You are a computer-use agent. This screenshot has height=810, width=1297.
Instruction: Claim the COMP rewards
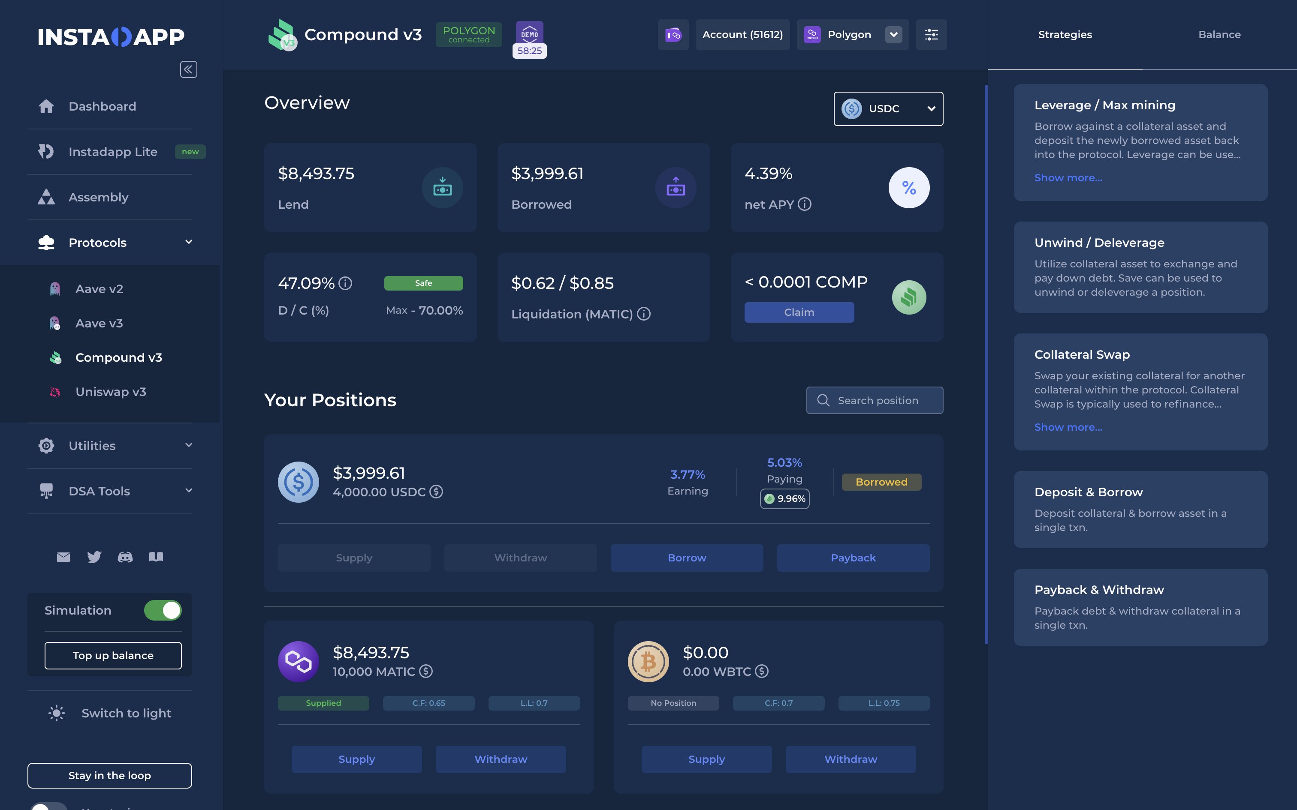pyautogui.click(x=799, y=312)
